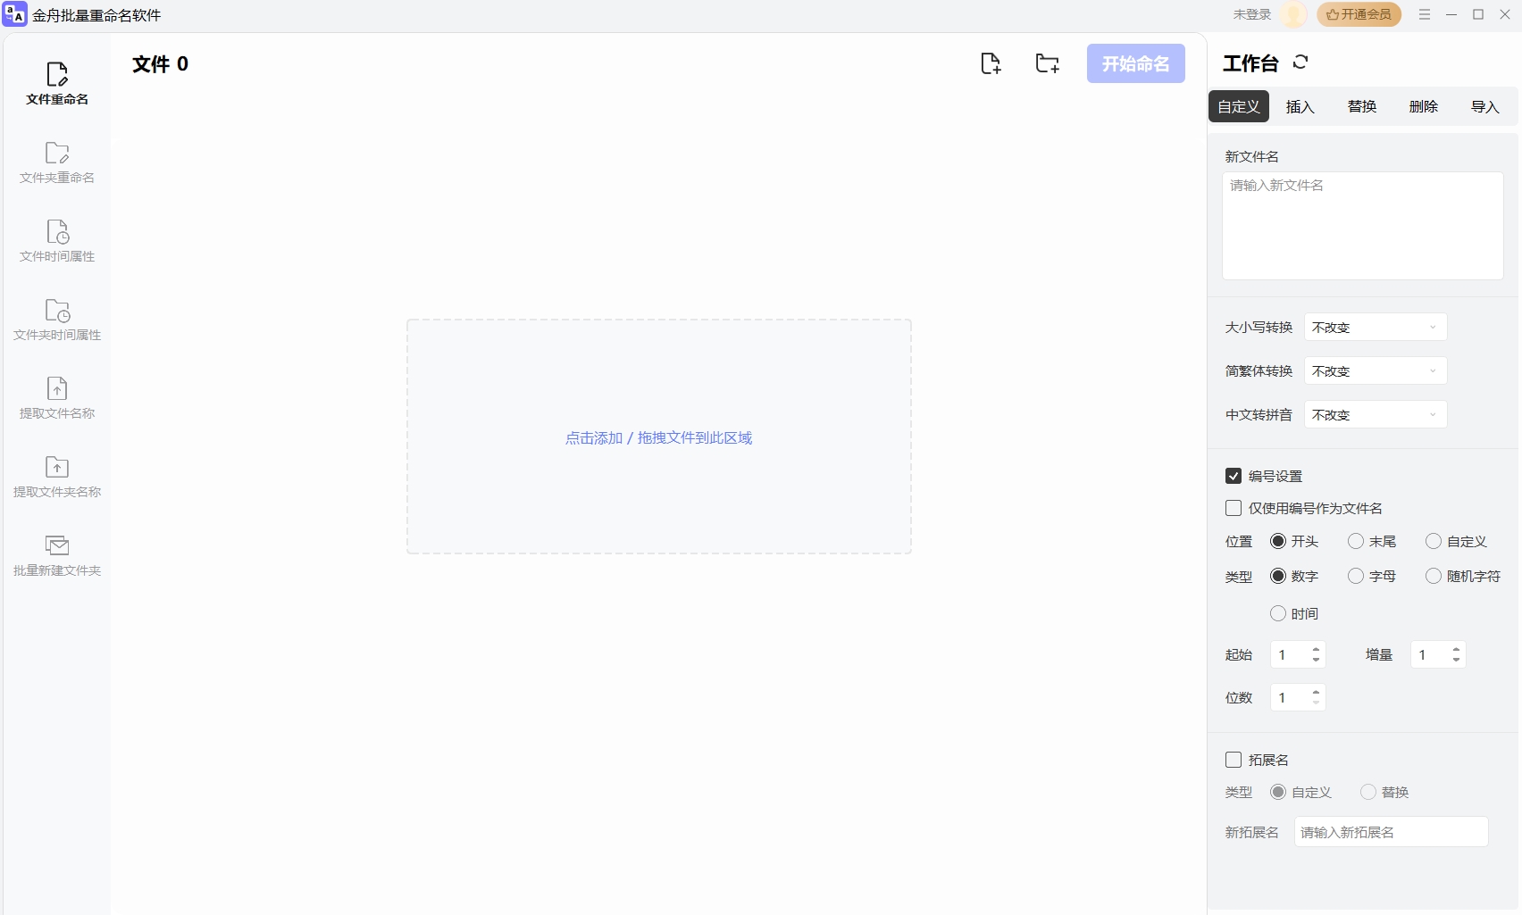Increase the 增量 value with up arrow
Viewport: 1522px width, 915px height.
(x=1456, y=649)
